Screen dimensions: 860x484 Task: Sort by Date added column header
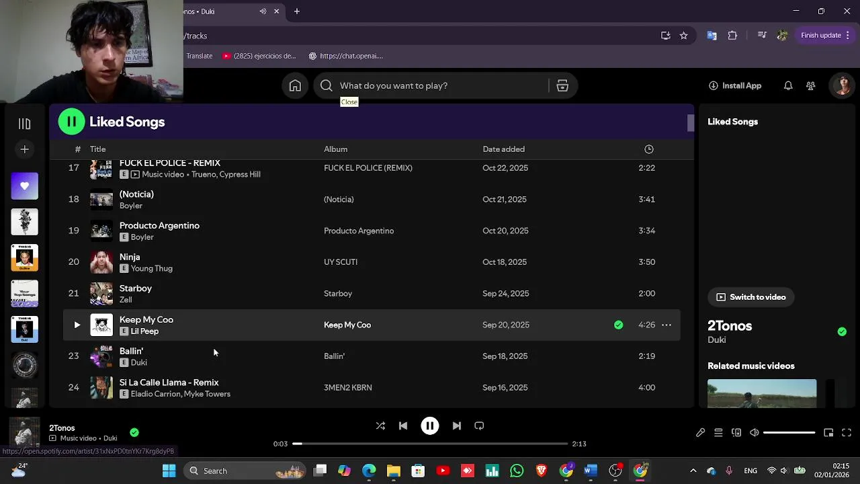point(503,149)
